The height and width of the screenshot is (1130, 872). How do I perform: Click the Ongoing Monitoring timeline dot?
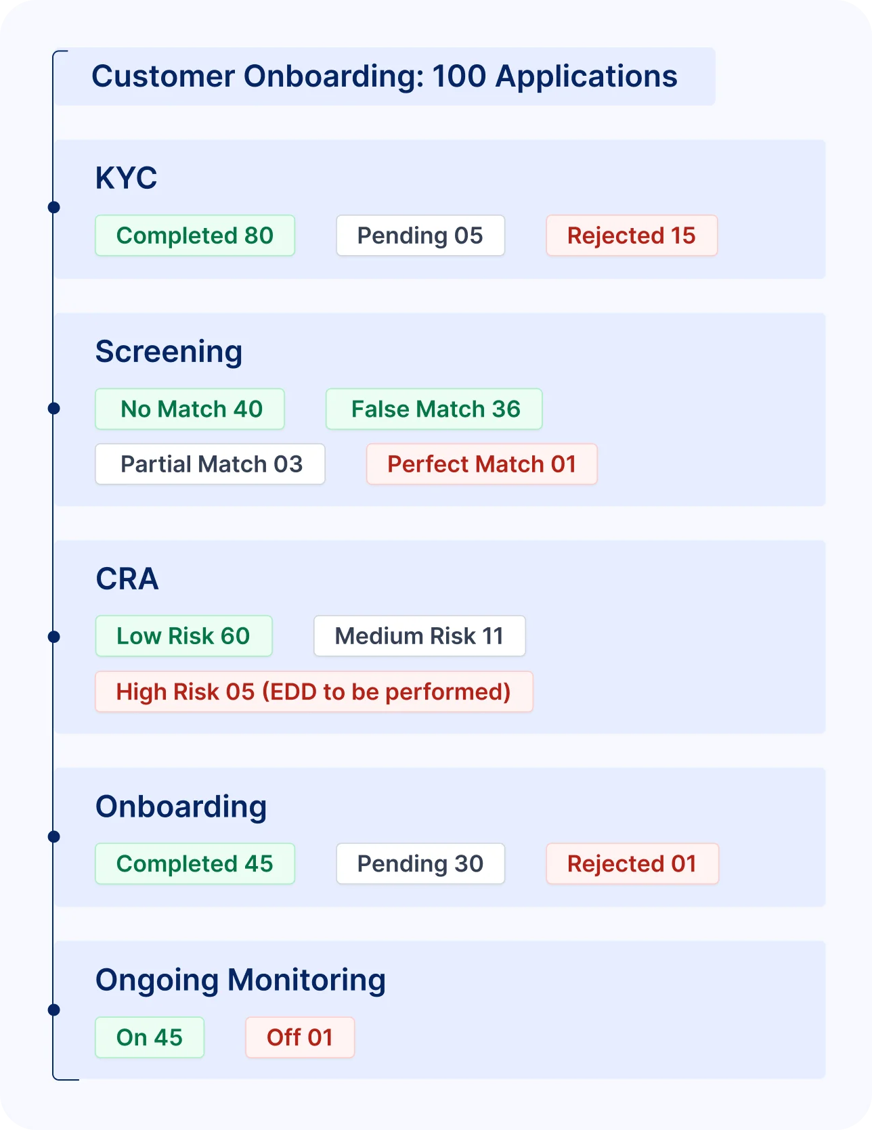(54, 1010)
